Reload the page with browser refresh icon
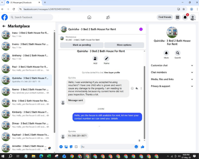Image resolution: width=199 pixels, height=159 pixels. [14, 9]
